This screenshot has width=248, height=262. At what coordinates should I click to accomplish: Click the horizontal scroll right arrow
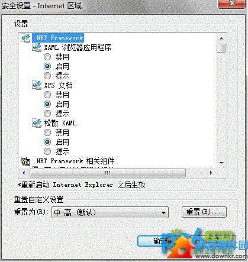[211, 173]
